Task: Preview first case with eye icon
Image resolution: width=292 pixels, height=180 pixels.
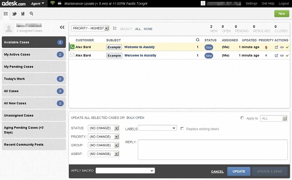Action: coord(282,47)
